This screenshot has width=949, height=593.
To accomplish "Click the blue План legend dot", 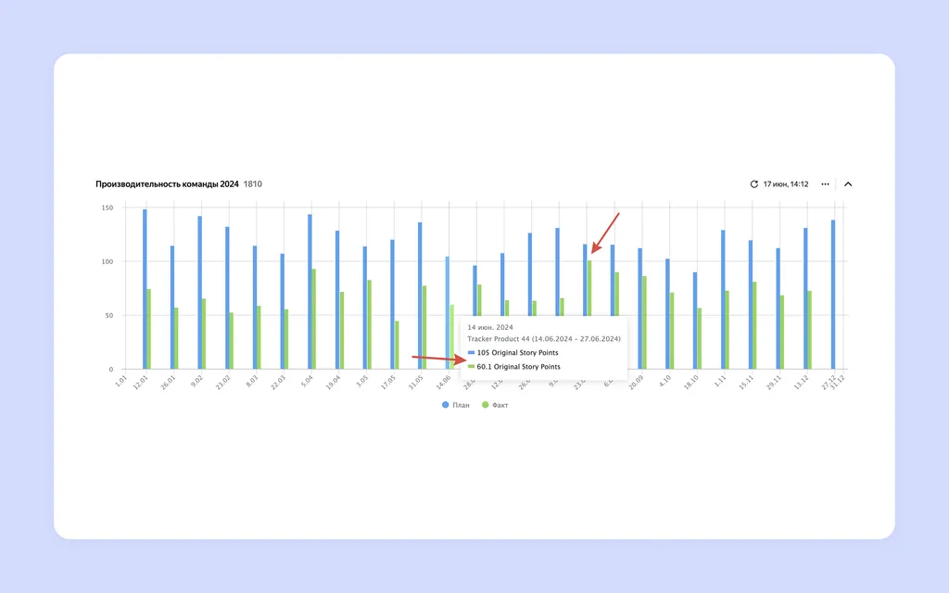I will point(446,405).
